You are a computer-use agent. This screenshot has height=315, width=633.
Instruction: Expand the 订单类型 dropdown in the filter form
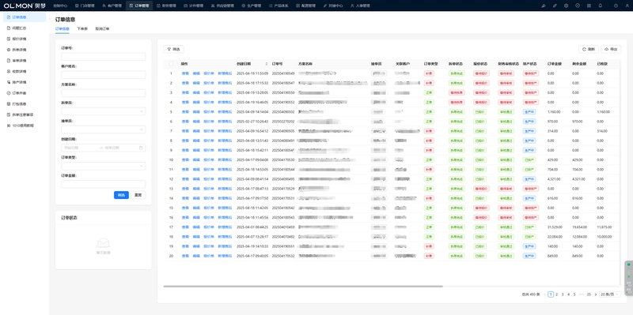(x=104, y=166)
